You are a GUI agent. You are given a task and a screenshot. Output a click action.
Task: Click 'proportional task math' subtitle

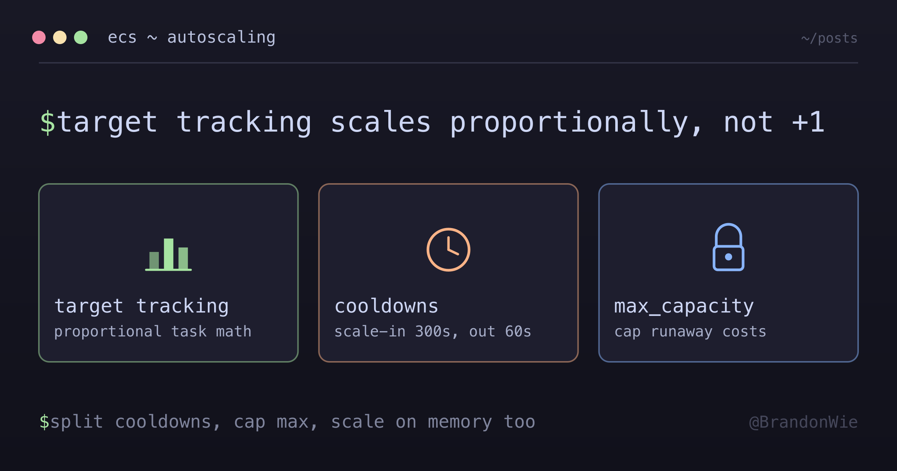[x=153, y=332]
